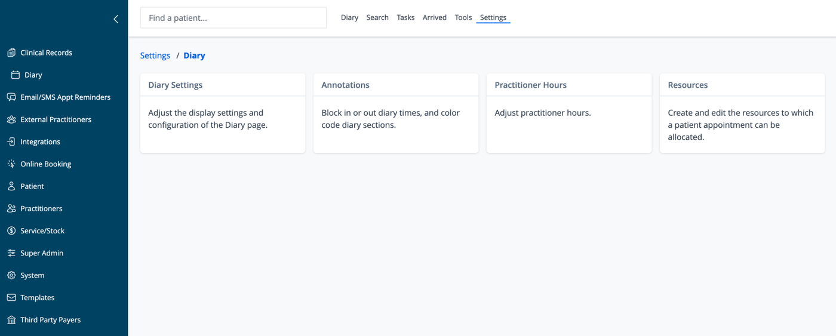836x336 pixels.
Task: Collapse the sidebar with the chevron arrow
Action: (116, 19)
